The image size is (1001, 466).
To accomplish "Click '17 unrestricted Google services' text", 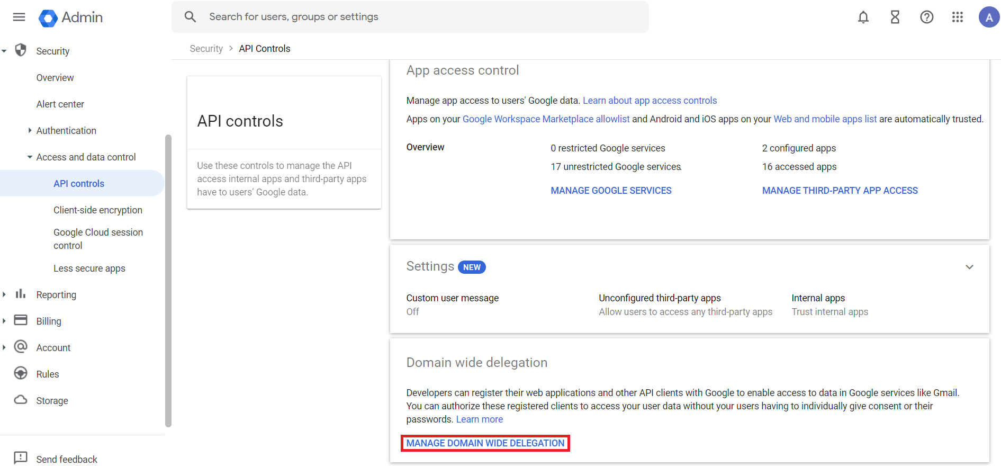I will pos(616,167).
